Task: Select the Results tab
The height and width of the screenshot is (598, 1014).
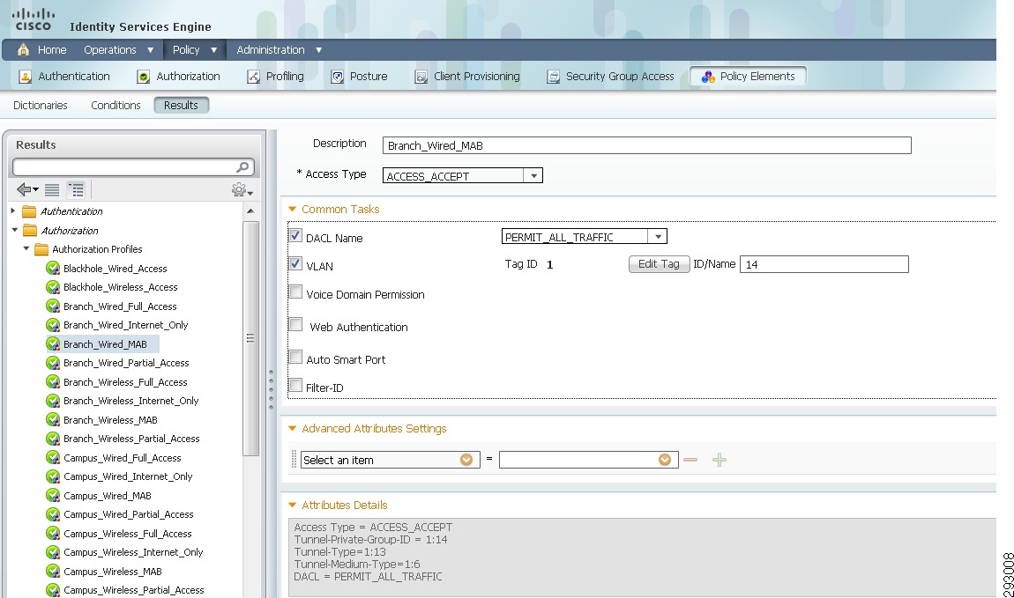Action: (x=181, y=106)
